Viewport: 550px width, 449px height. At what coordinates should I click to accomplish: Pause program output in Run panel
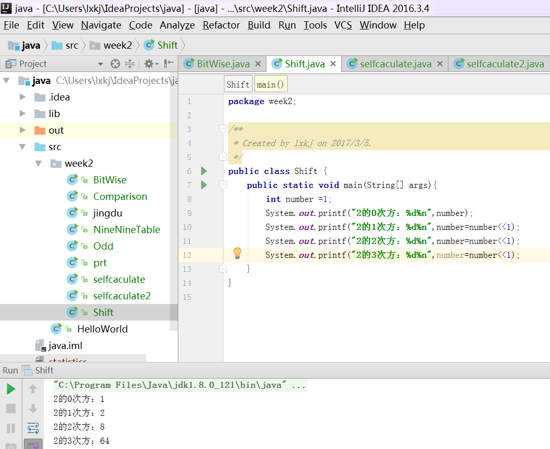[x=11, y=428]
